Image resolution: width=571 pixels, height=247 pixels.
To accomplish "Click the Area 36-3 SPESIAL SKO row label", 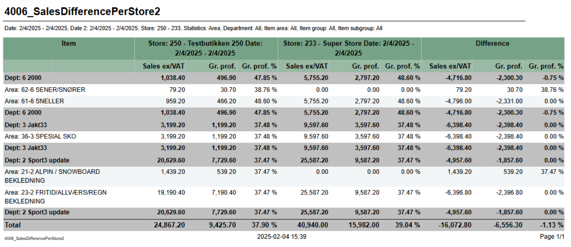I will coord(40,136).
